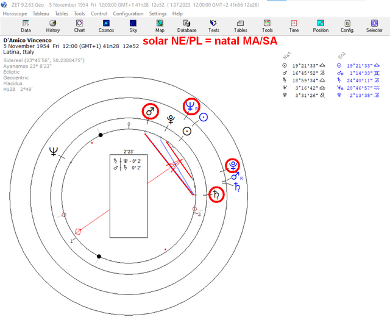Open the Settings menu
Image resolution: width=390 pixels, height=331 pixels.
pyautogui.click(x=158, y=13)
